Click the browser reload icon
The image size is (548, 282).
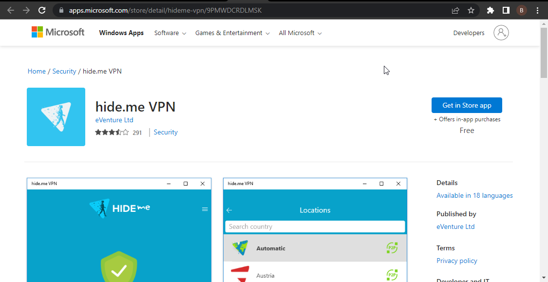pos(42,10)
